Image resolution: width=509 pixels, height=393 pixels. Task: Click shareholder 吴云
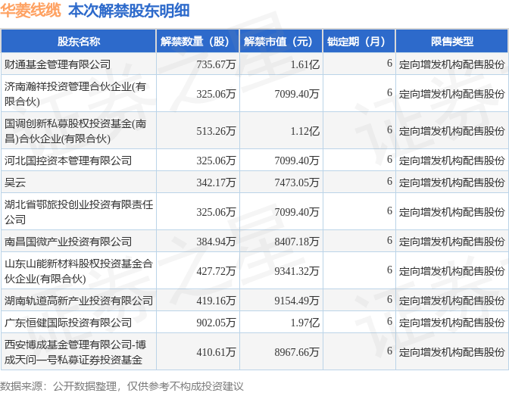(x=15, y=182)
